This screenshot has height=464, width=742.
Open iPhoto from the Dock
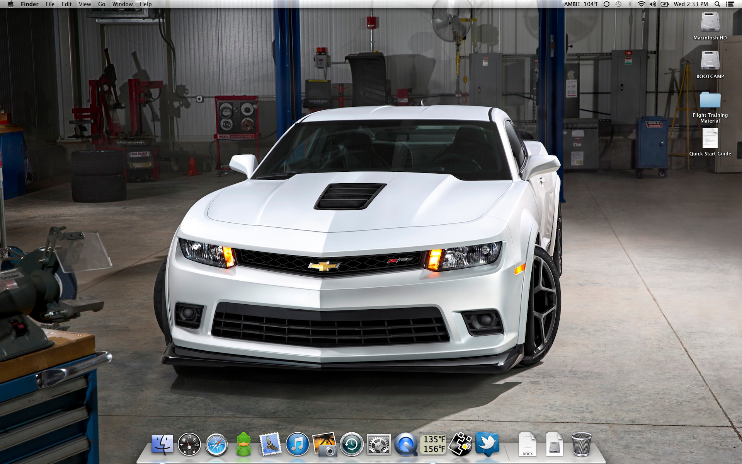(325, 444)
